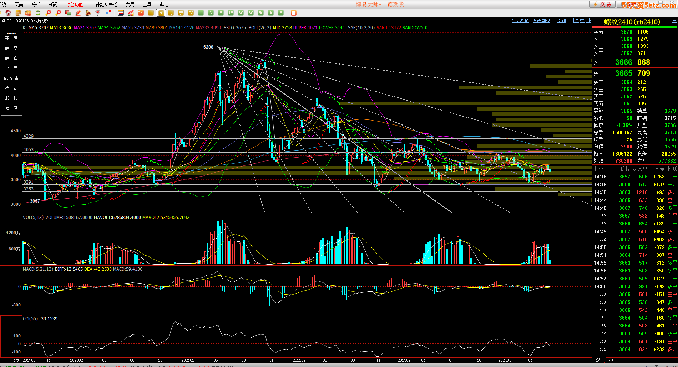Click the F10 info toolbar icon
This screenshot has height=367, width=678.
[28, 13]
